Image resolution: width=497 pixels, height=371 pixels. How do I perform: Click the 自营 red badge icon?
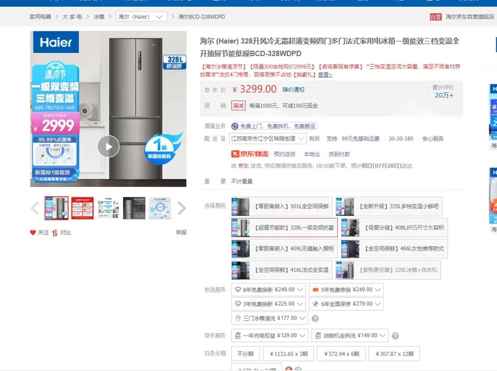click(435, 17)
